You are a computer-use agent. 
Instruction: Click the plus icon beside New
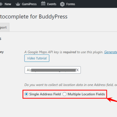click(x=1, y=4)
